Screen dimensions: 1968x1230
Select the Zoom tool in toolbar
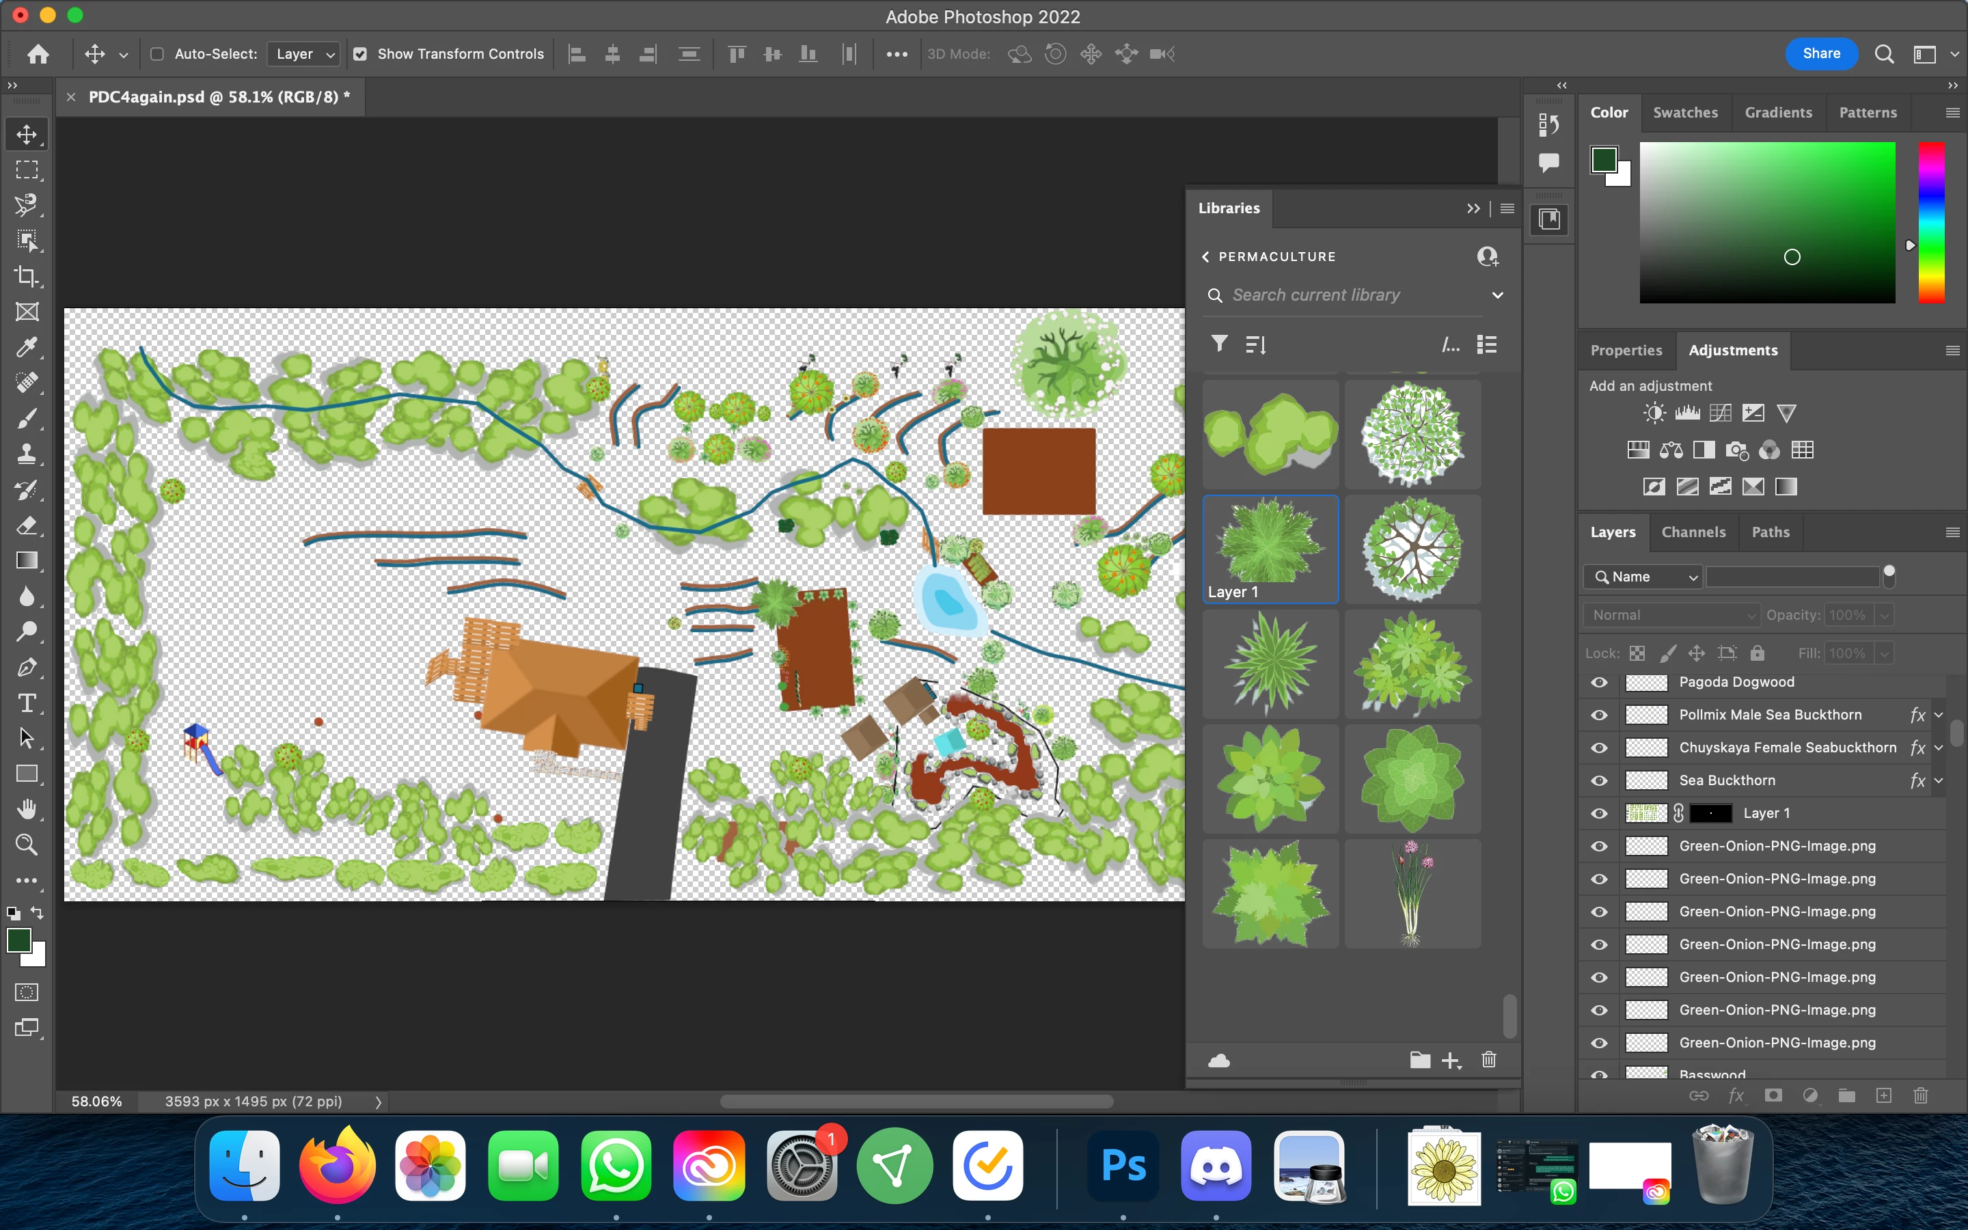27,845
